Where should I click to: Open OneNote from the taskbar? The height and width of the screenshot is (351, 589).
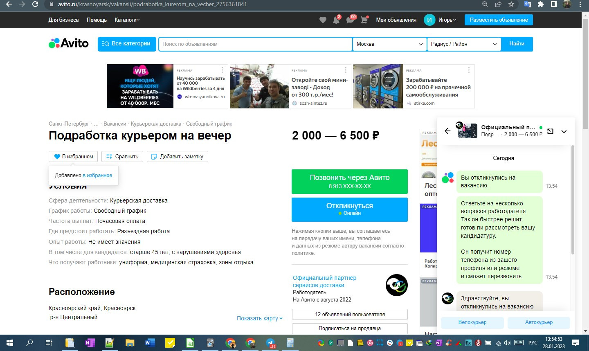point(90,343)
